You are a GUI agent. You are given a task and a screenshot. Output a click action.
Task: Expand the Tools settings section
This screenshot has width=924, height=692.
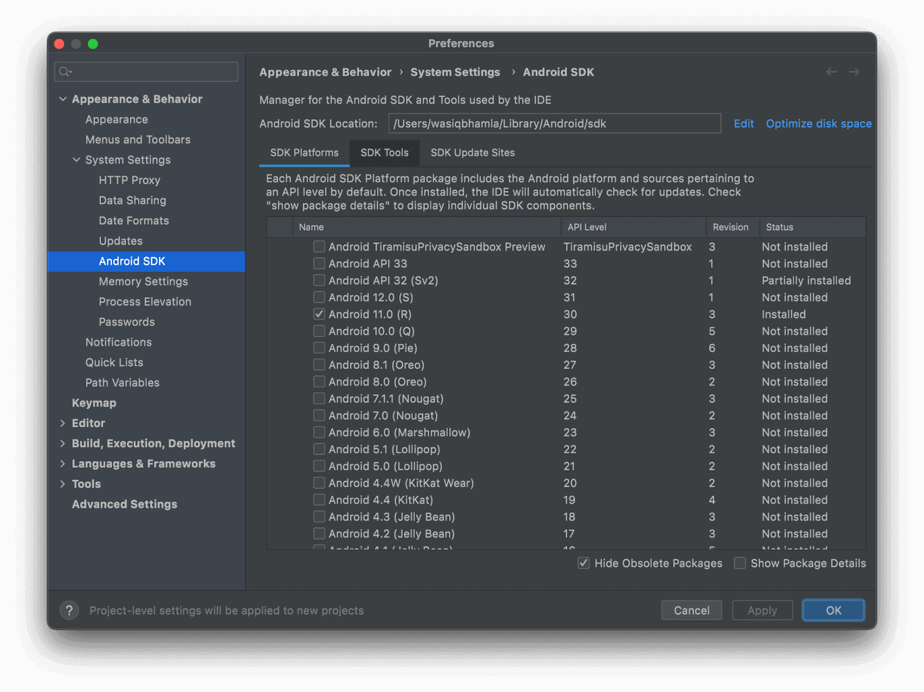[x=64, y=484]
